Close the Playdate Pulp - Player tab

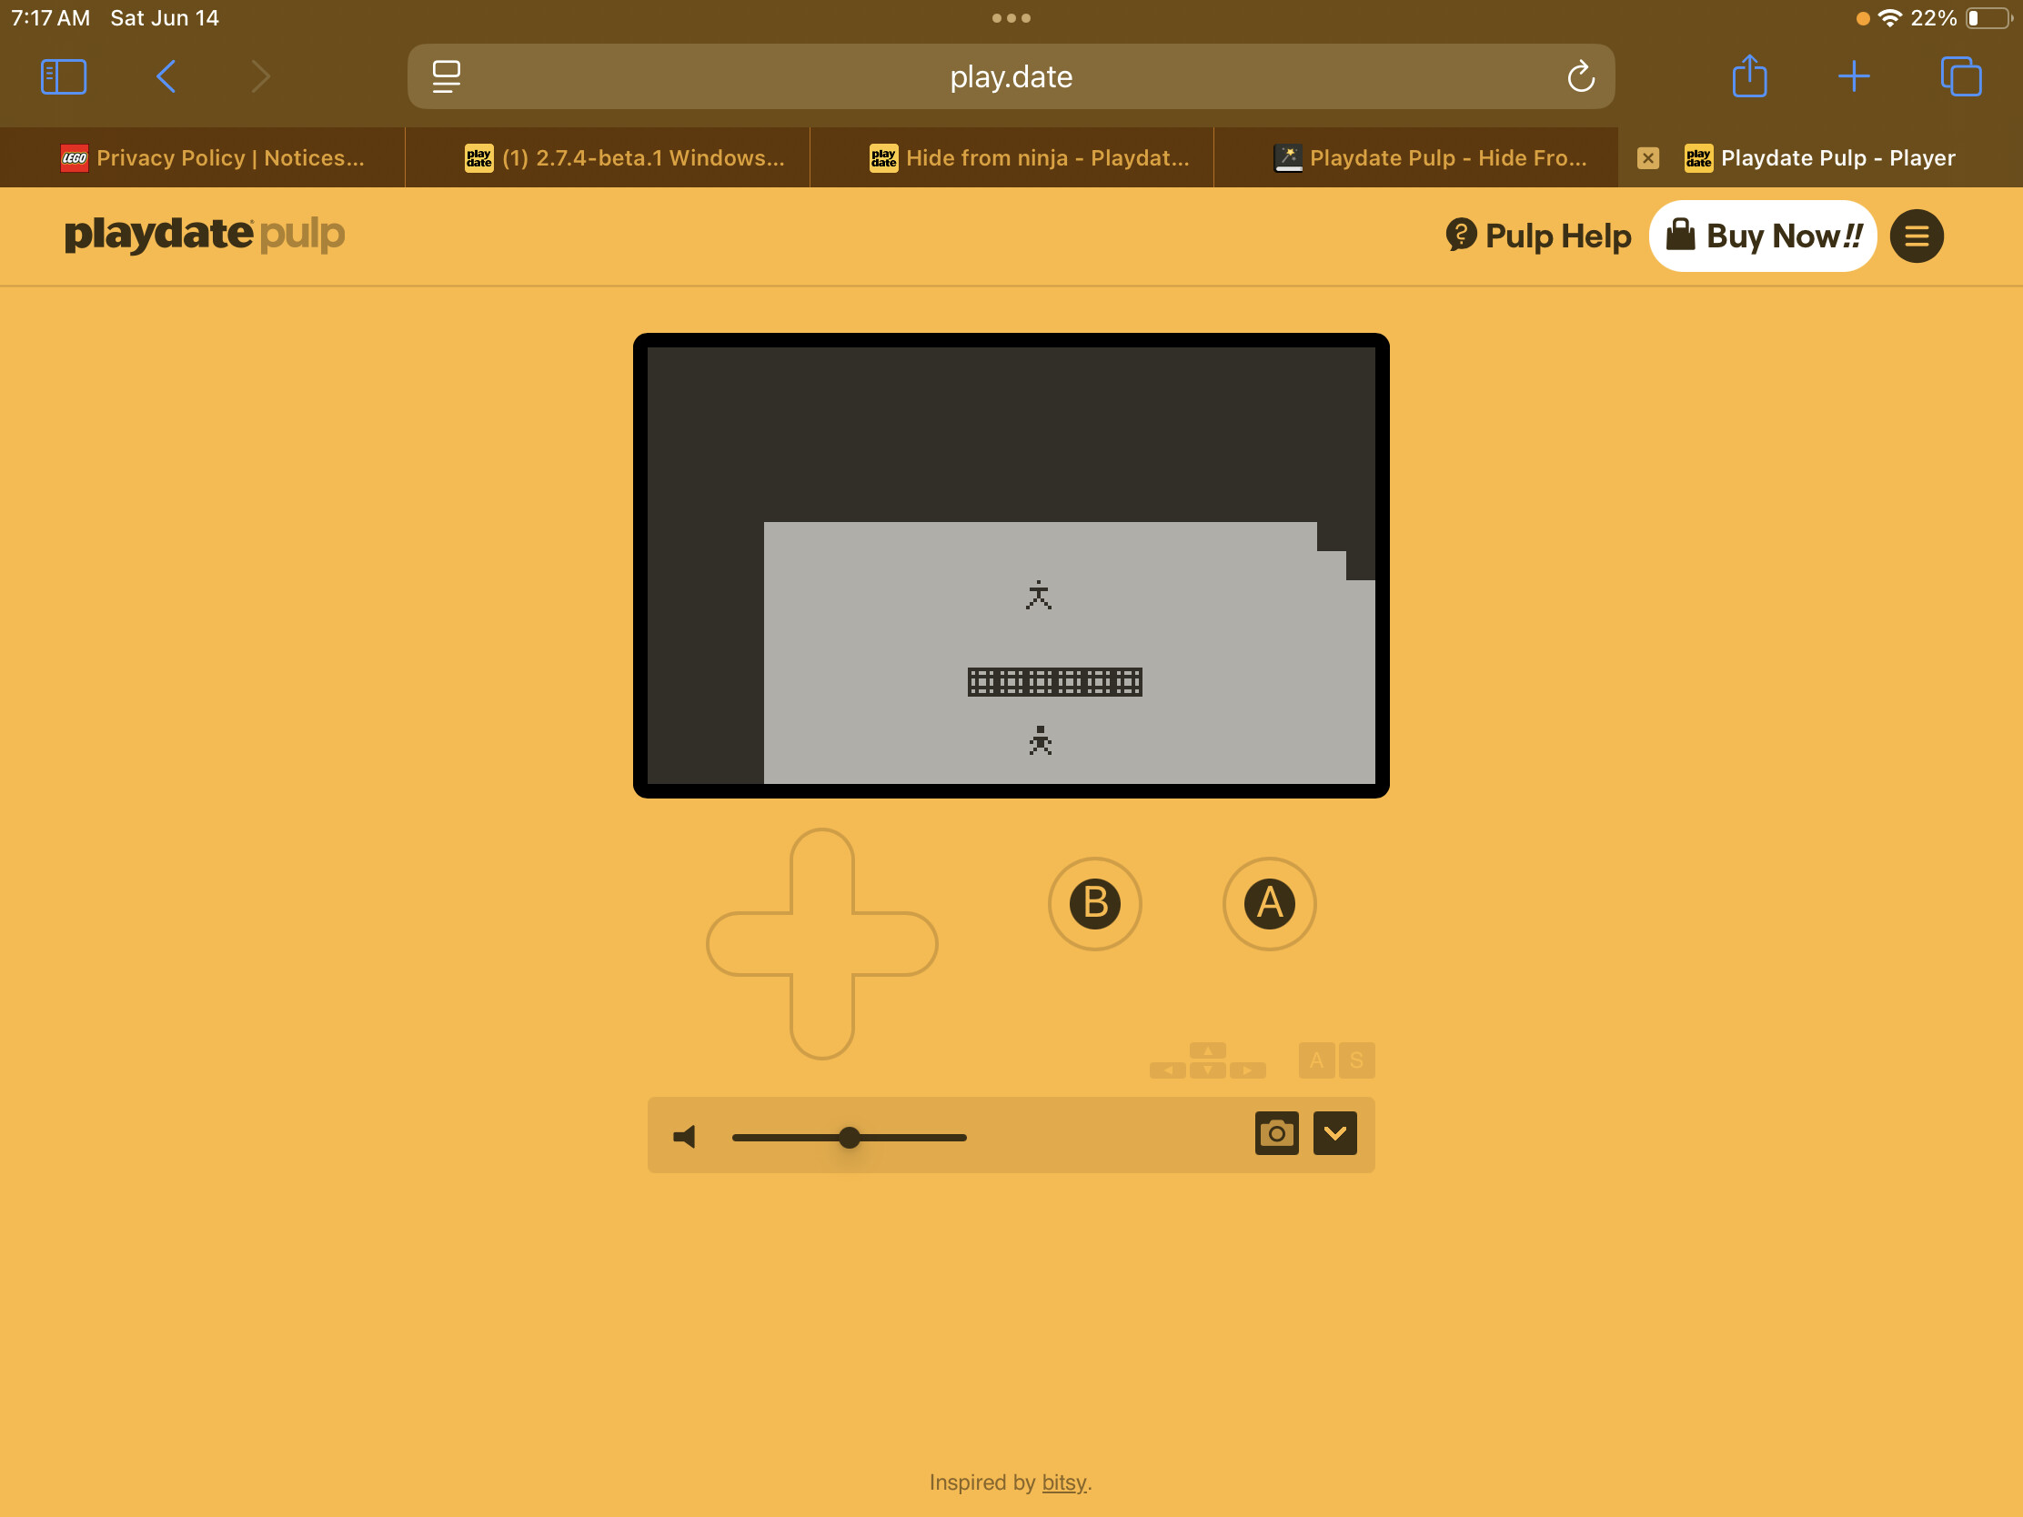(x=1648, y=158)
